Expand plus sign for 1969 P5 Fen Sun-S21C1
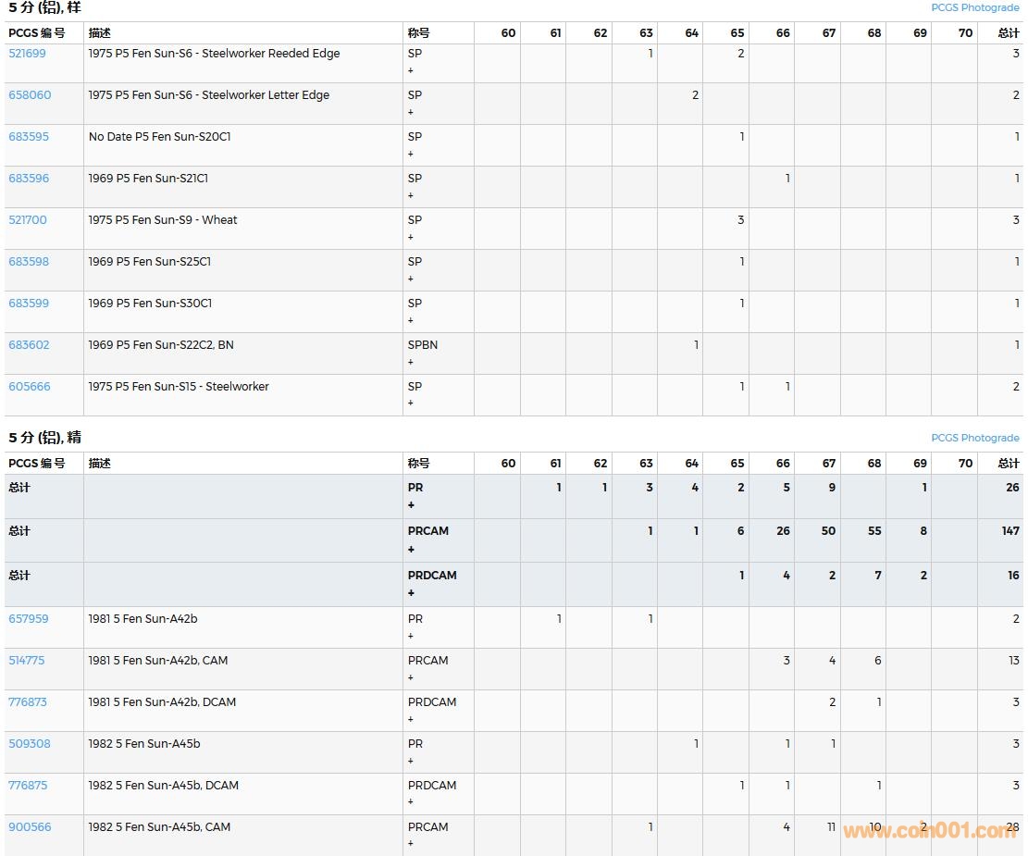 [x=411, y=195]
